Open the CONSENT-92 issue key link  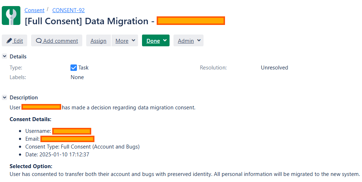click(x=68, y=10)
